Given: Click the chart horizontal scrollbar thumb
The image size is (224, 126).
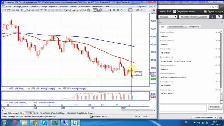Looking at the screenshot, I should [x=137, y=110].
